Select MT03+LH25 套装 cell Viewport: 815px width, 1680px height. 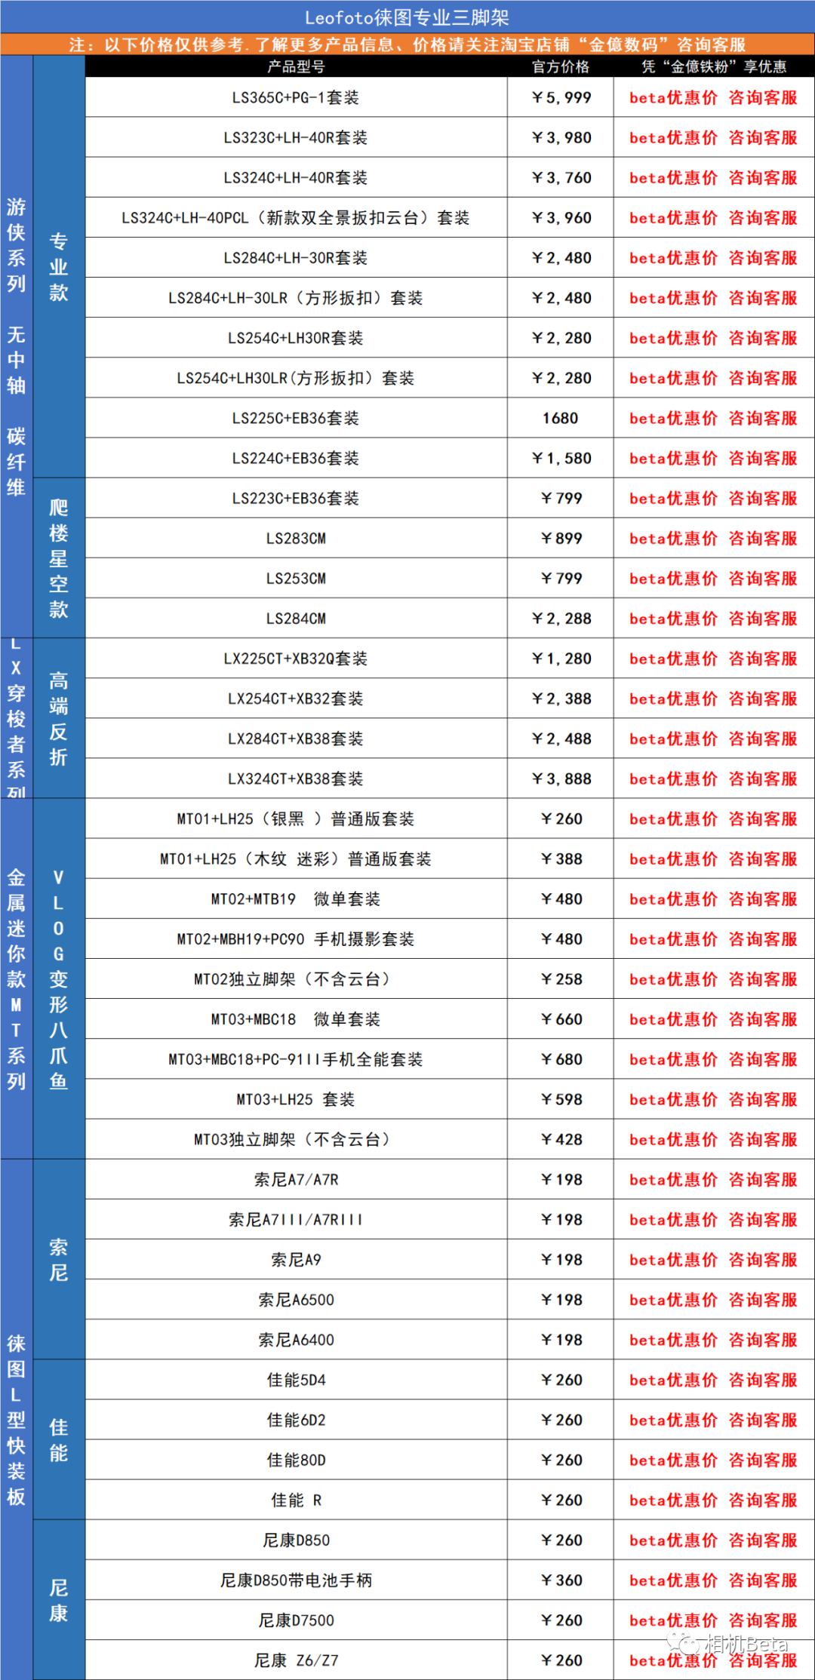click(x=296, y=1098)
